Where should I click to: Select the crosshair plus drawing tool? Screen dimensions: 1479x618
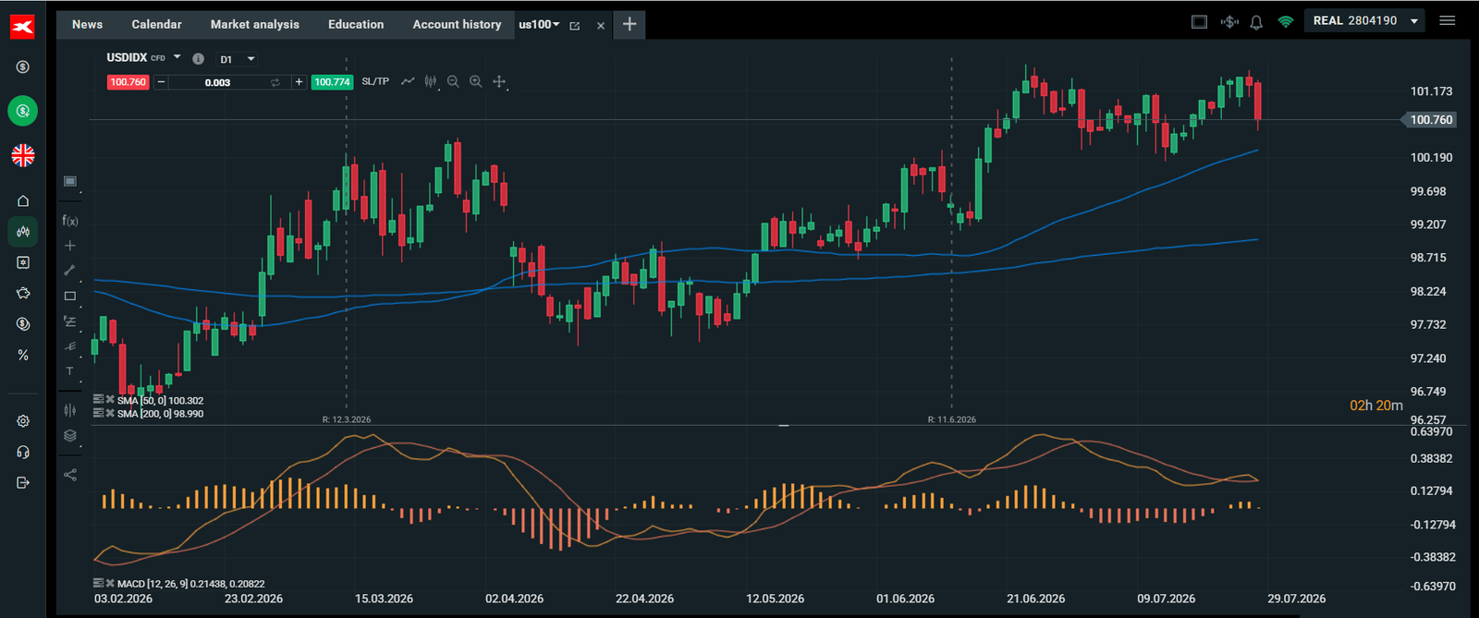tap(70, 246)
